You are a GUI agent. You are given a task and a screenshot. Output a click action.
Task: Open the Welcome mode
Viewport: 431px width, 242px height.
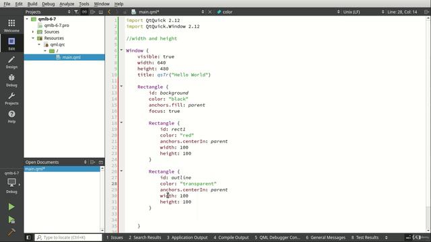tap(11, 26)
